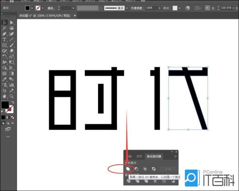Toggle the change screen mode button

pyautogui.click(x=8, y=129)
